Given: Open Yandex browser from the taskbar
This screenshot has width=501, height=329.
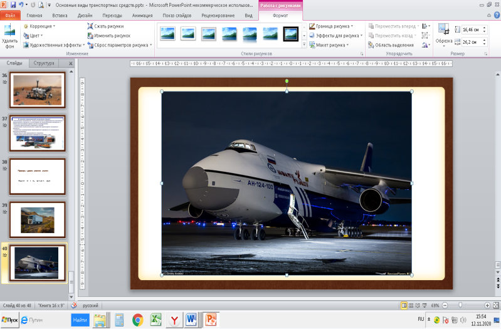Looking at the screenshot, I should pos(174,320).
